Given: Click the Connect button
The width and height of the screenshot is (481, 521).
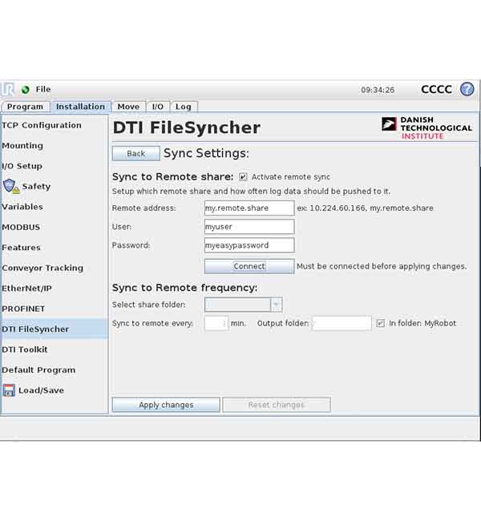Looking at the screenshot, I should [x=249, y=266].
